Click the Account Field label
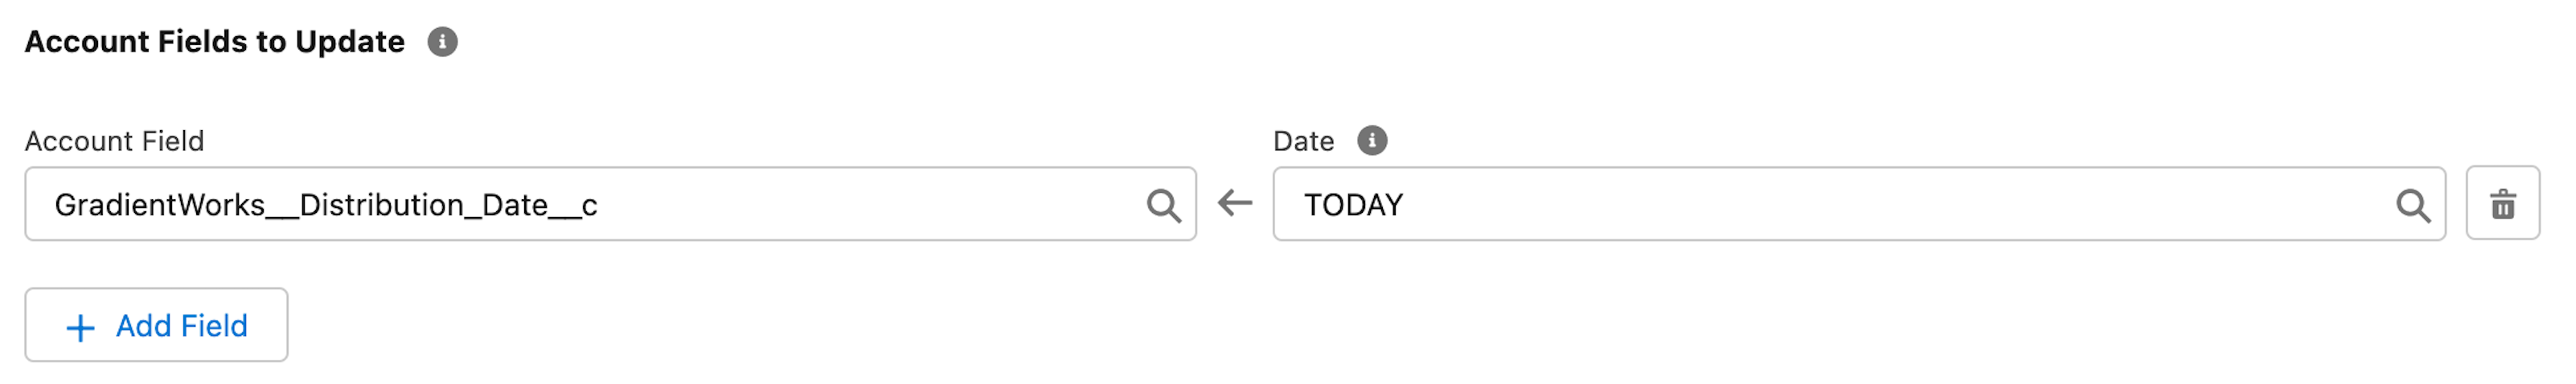The width and height of the screenshot is (2576, 384). click(114, 141)
